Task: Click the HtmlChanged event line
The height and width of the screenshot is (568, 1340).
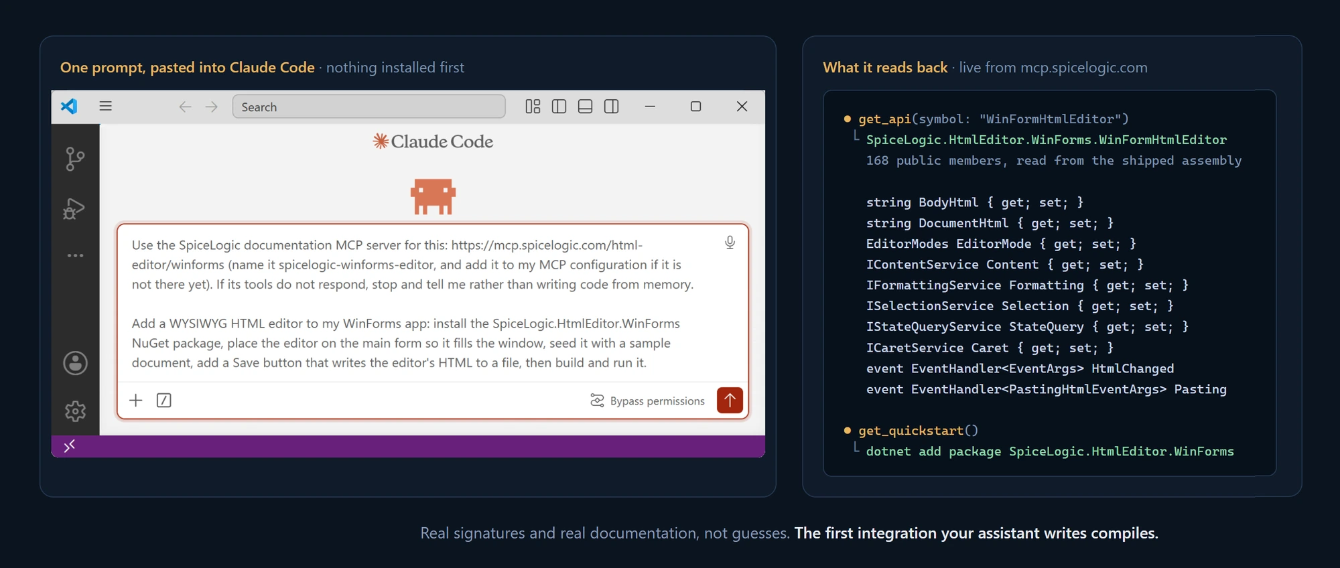Action: [x=1020, y=368]
